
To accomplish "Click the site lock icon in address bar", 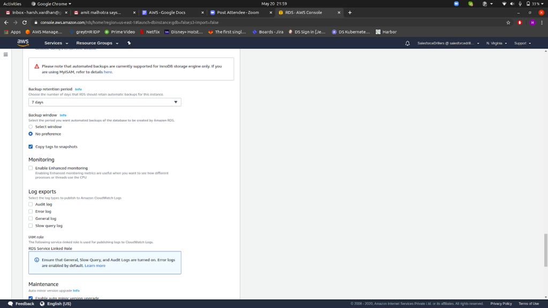I will click(36, 22).
